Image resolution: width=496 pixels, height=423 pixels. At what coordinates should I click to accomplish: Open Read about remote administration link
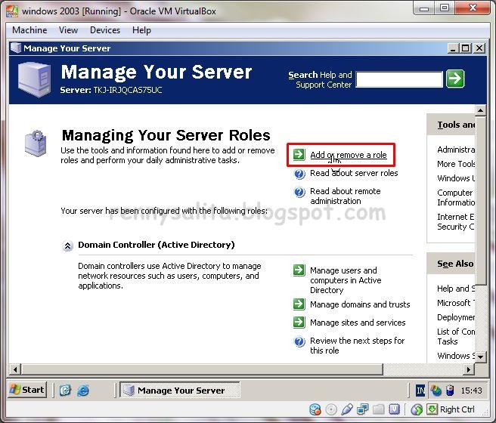point(345,196)
